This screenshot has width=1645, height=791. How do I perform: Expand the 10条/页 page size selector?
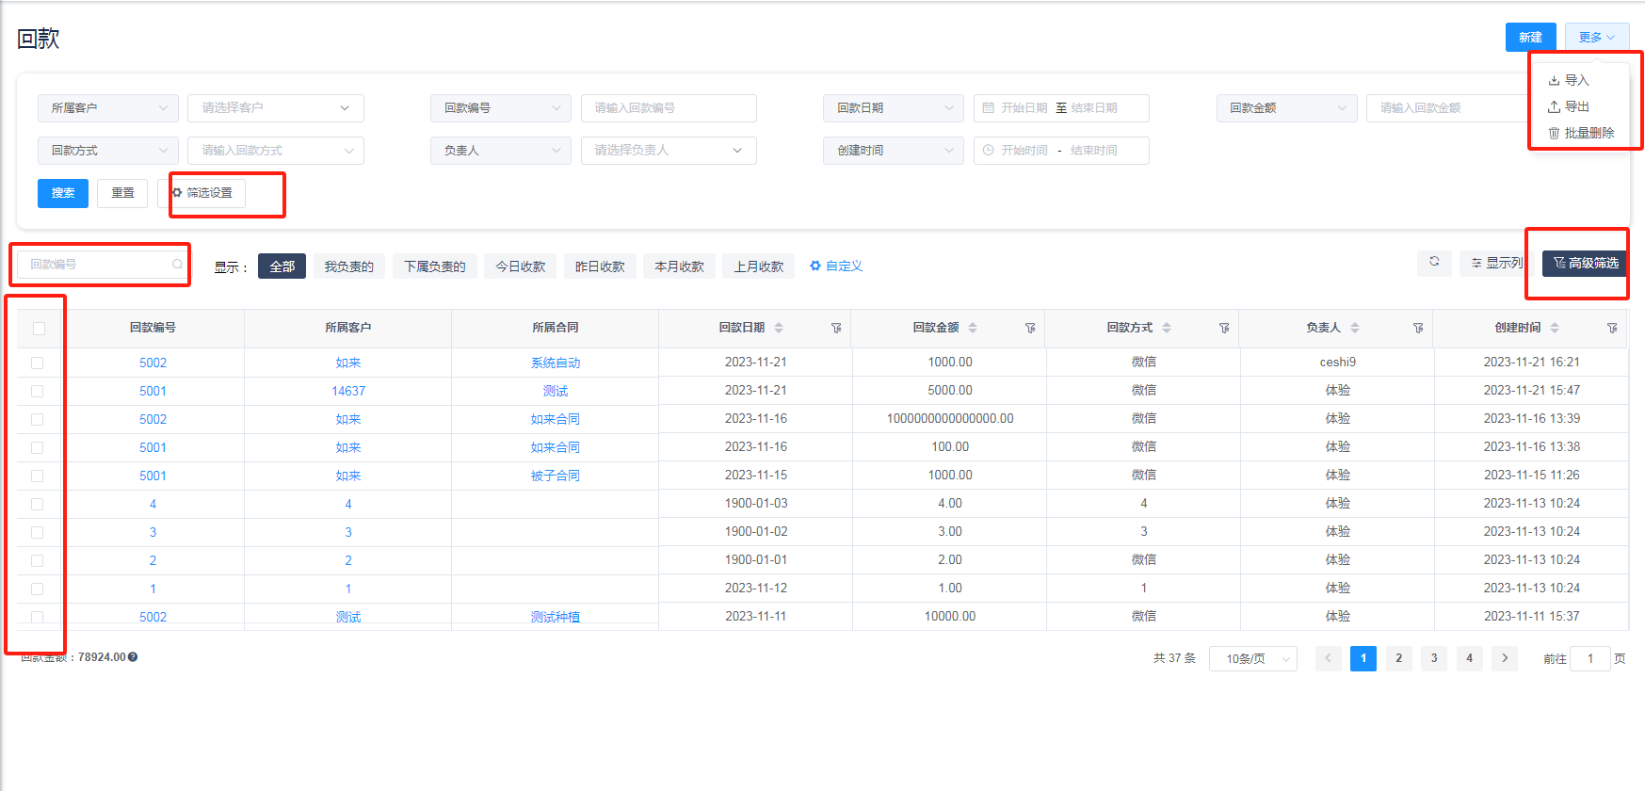pyautogui.click(x=1252, y=659)
